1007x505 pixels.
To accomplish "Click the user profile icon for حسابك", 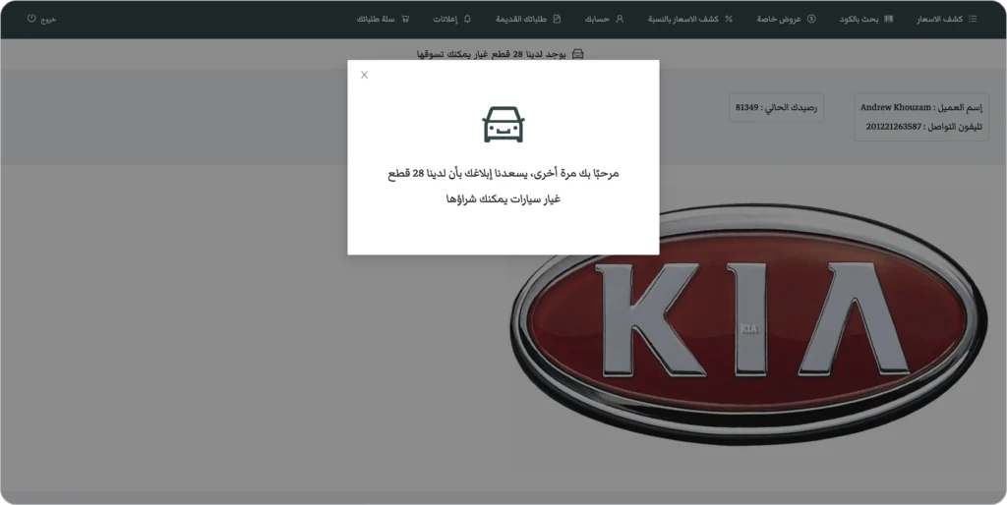I will [x=620, y=19].
